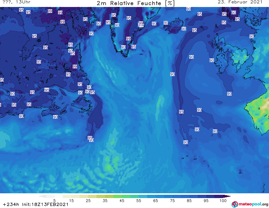Click the color scale's '15' label
The height and width of the screenshot is (208, 269).
(x=71, y=201)
